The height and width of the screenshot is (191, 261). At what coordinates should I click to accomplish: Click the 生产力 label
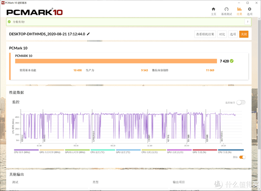[90, 70]
